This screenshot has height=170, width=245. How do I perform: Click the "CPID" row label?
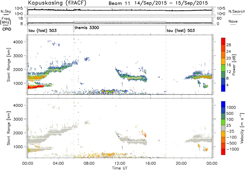click(x=7, y=29)
